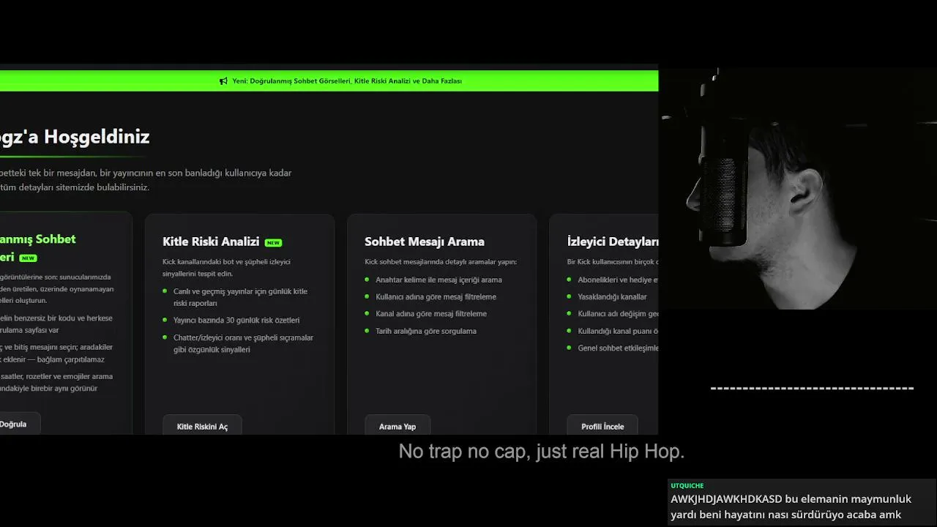
Task: Select the "İzleyici Detayları" card heading
Action: pyautogui.click(x=613, y=242)
